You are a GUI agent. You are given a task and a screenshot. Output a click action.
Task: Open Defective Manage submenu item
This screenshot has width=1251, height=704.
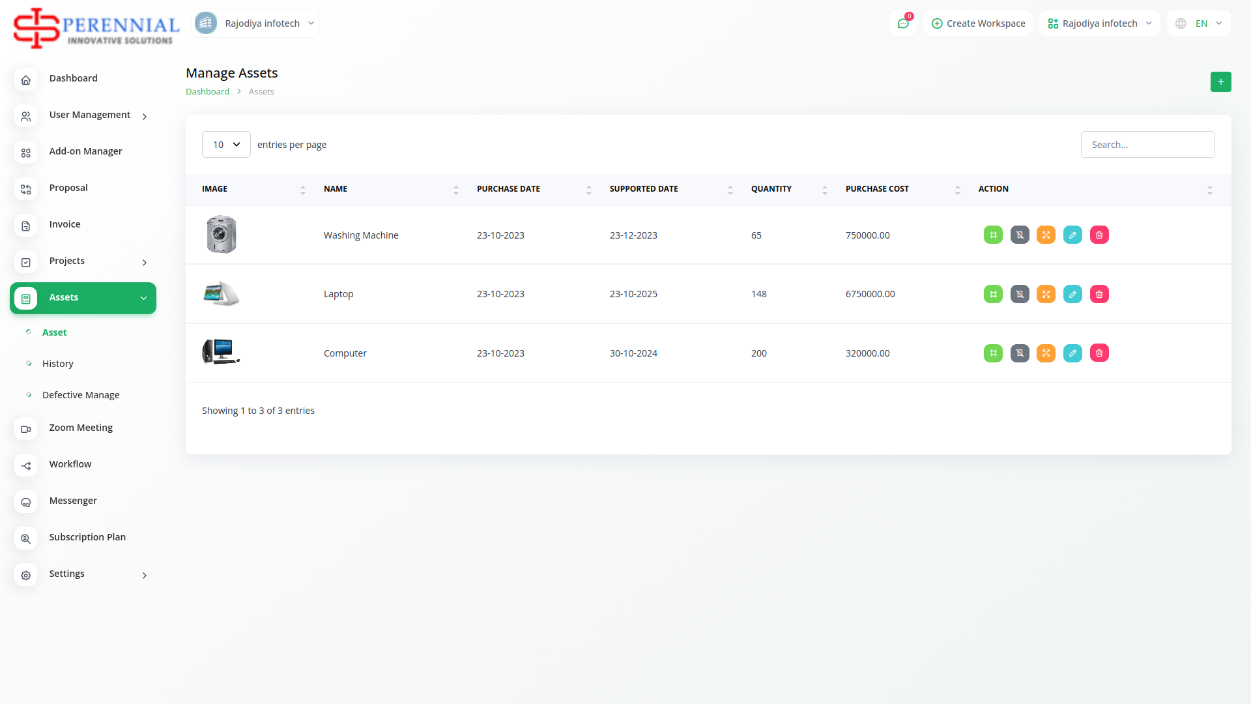pos(81,395)
